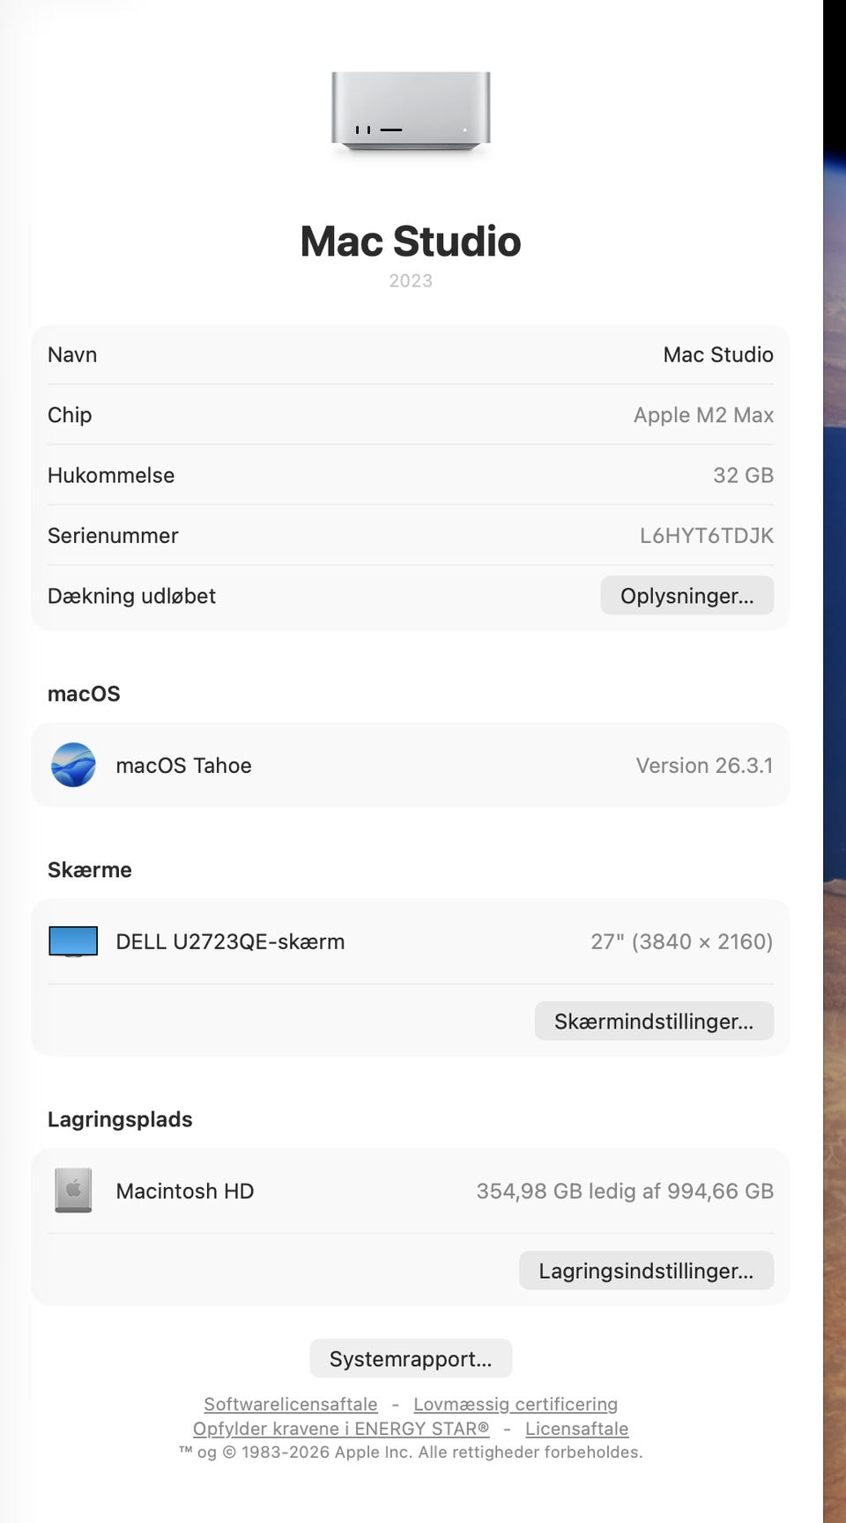The height and width of the screenshot is (1523, 846).
Task: Open Lagringsindstillinger storage settings
Action: click(x=646, y=1271)
